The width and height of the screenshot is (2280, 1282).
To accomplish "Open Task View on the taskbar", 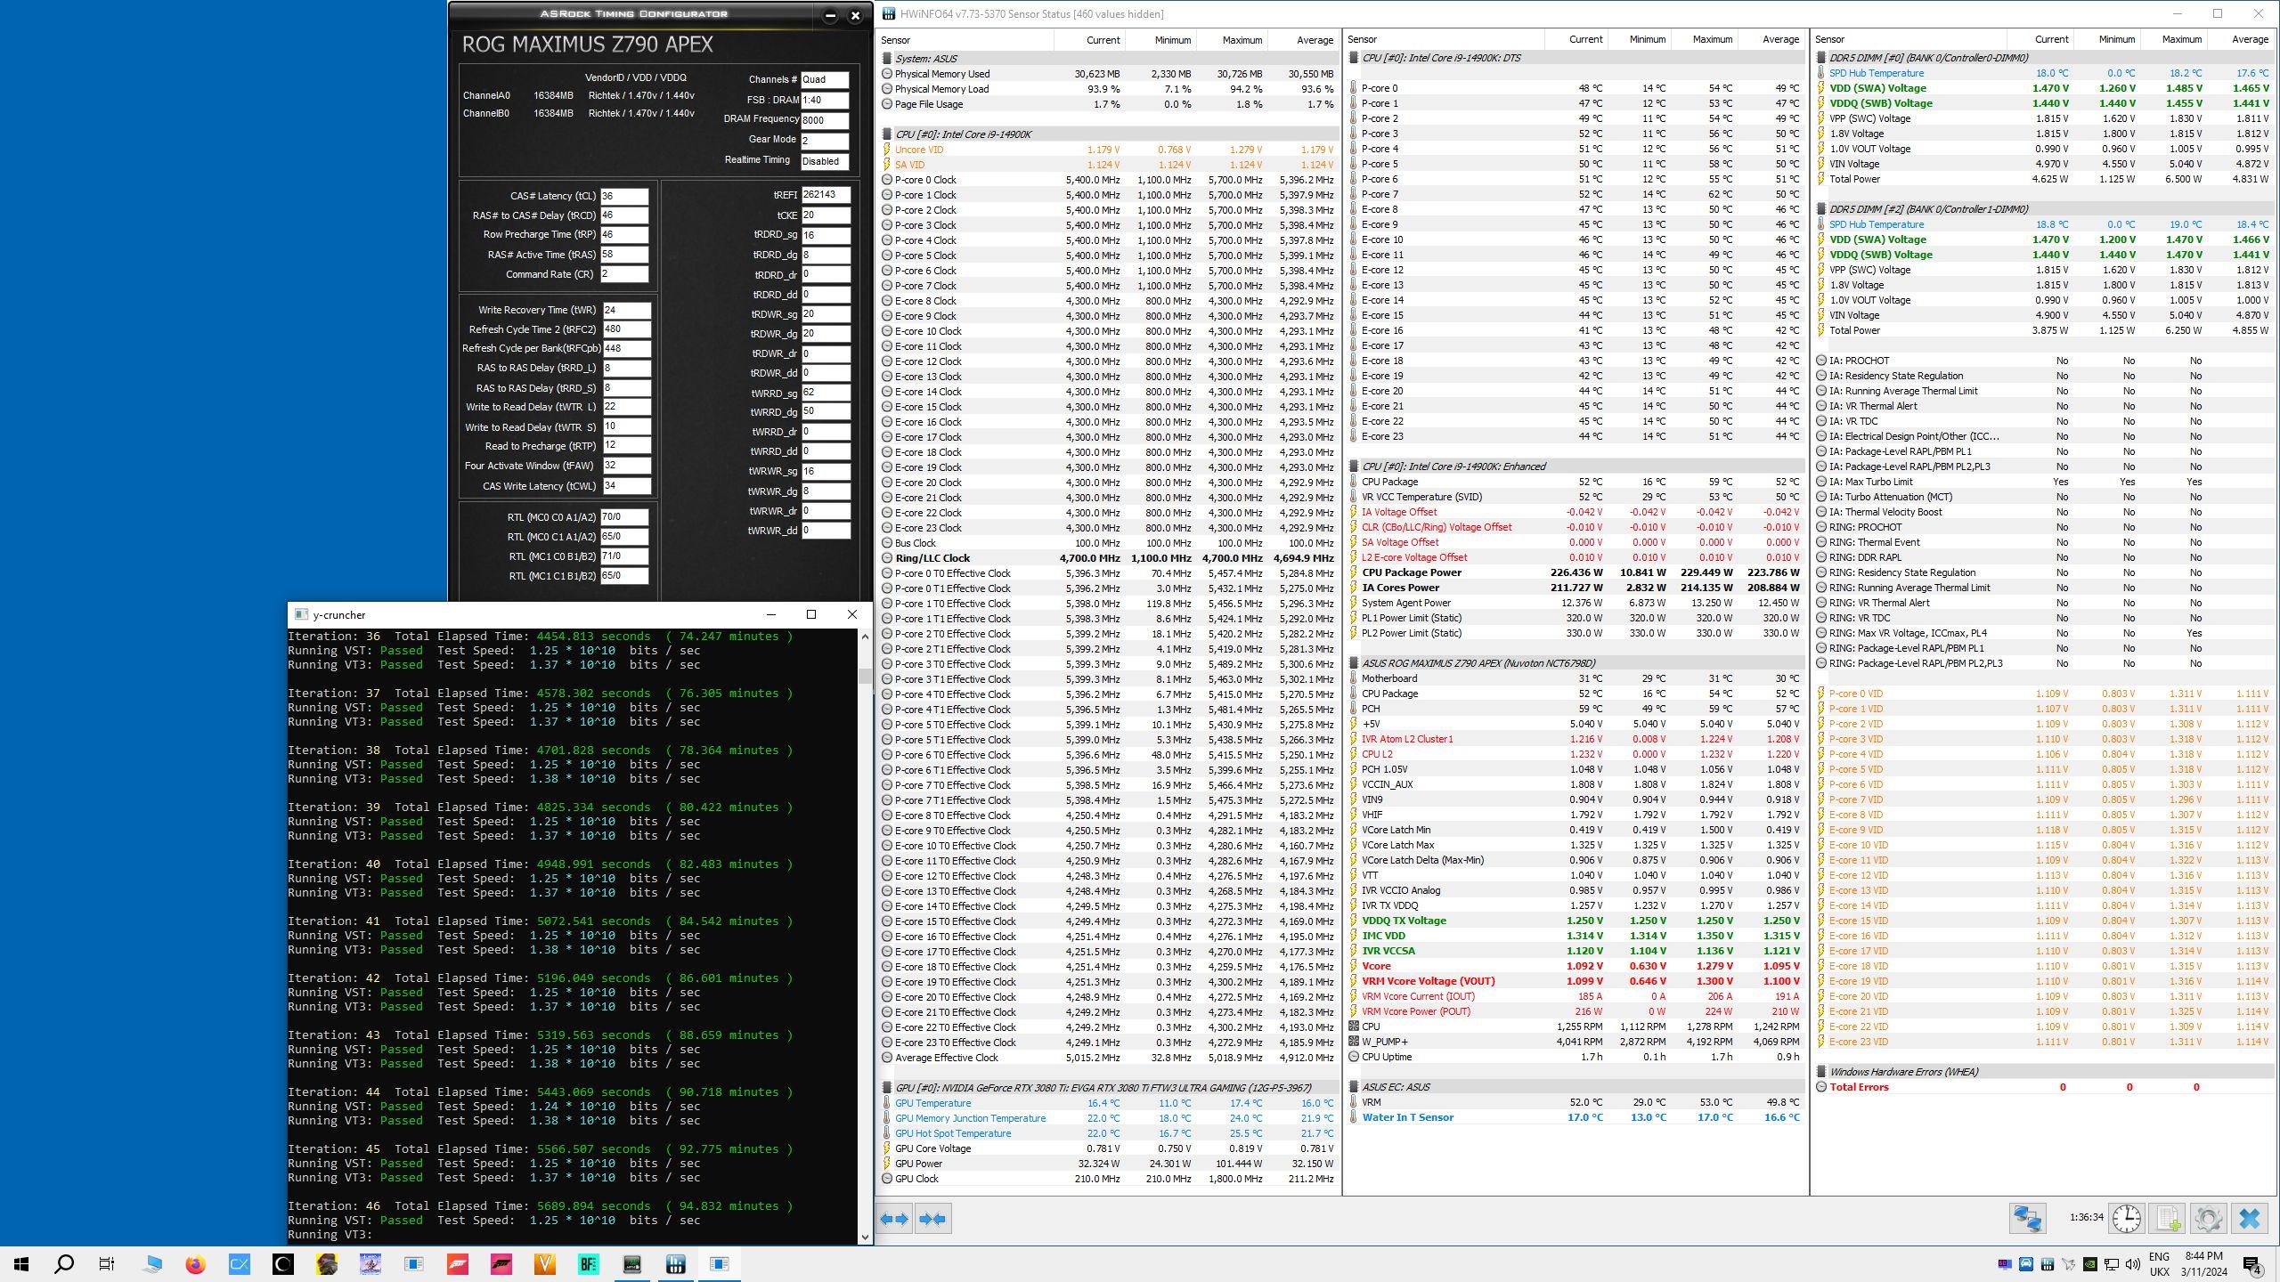I will 107,1263.
